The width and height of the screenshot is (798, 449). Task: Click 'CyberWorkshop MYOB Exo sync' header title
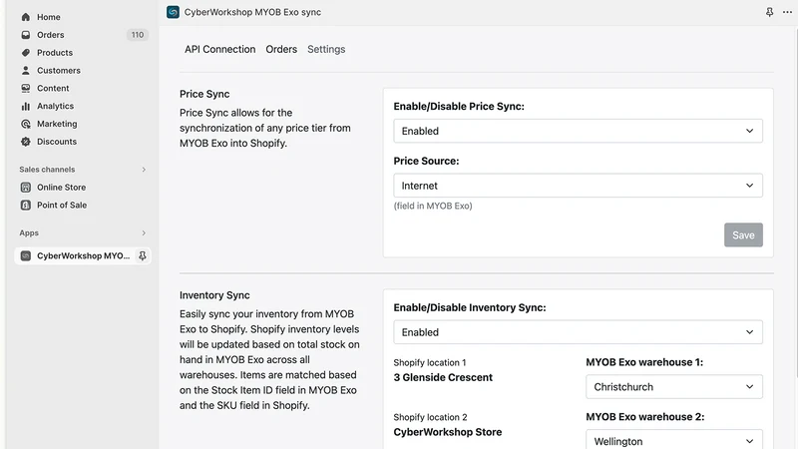point(252,12)
